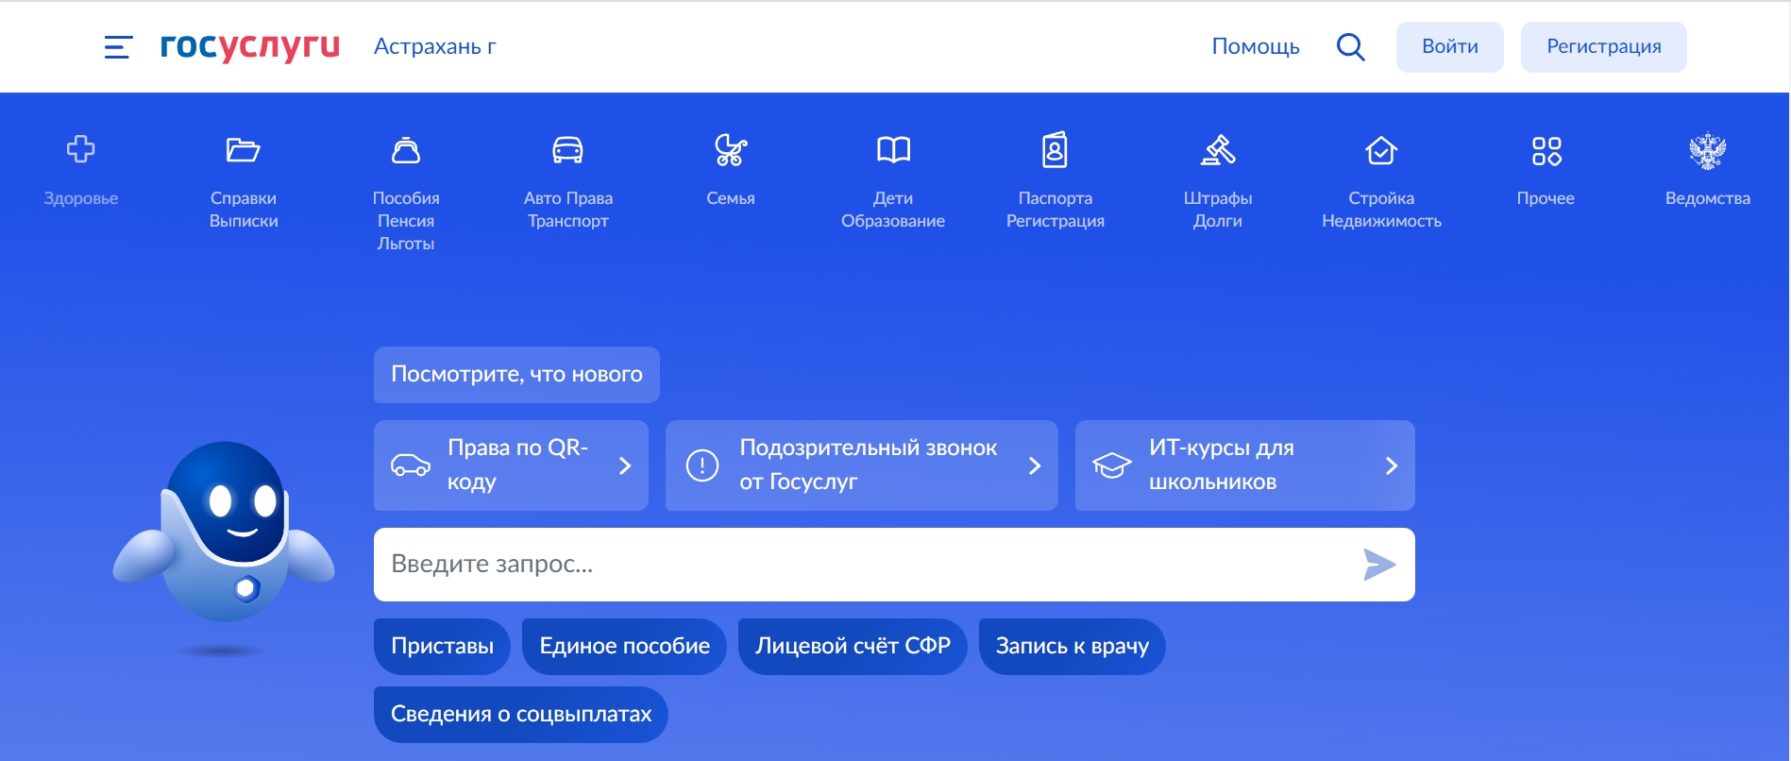Open the Семья category label

pos(731,198)
